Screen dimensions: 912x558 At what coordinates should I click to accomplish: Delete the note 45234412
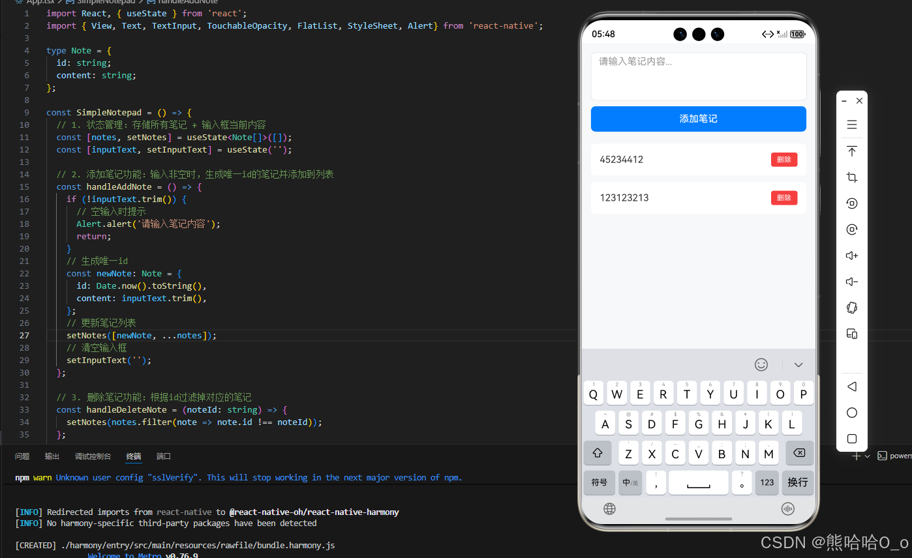click(784, 160)
